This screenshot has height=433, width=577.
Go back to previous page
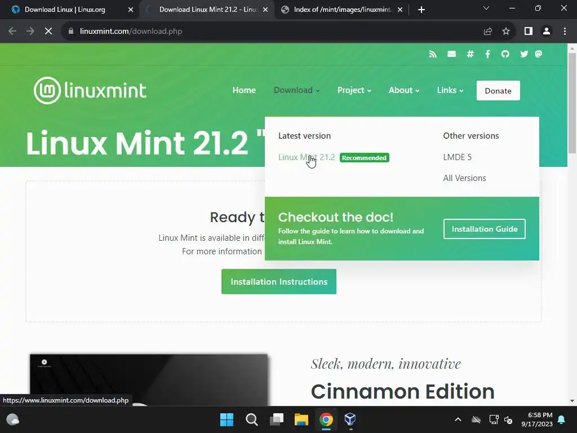(12, 32)
